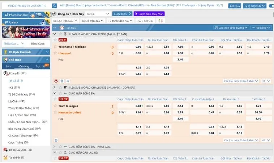The width and height of the screenshot is (274, 163).
Task: Click Liverpool 1X2 odds 1.50
Action: 180,53
